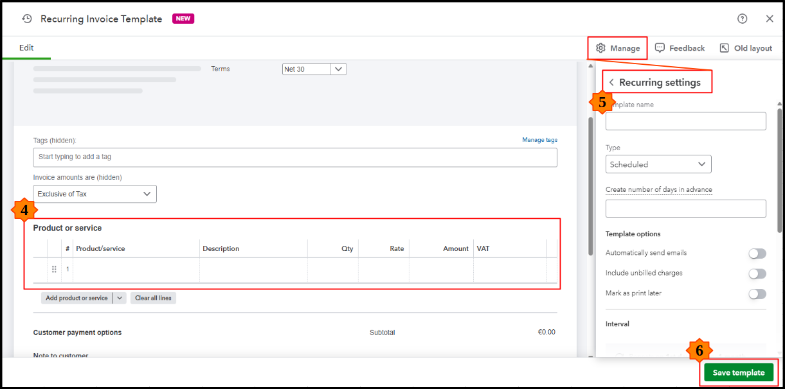Grab the drag handle on line 1
The height and width of the screenshot is (389, 785).
[54, 269]
